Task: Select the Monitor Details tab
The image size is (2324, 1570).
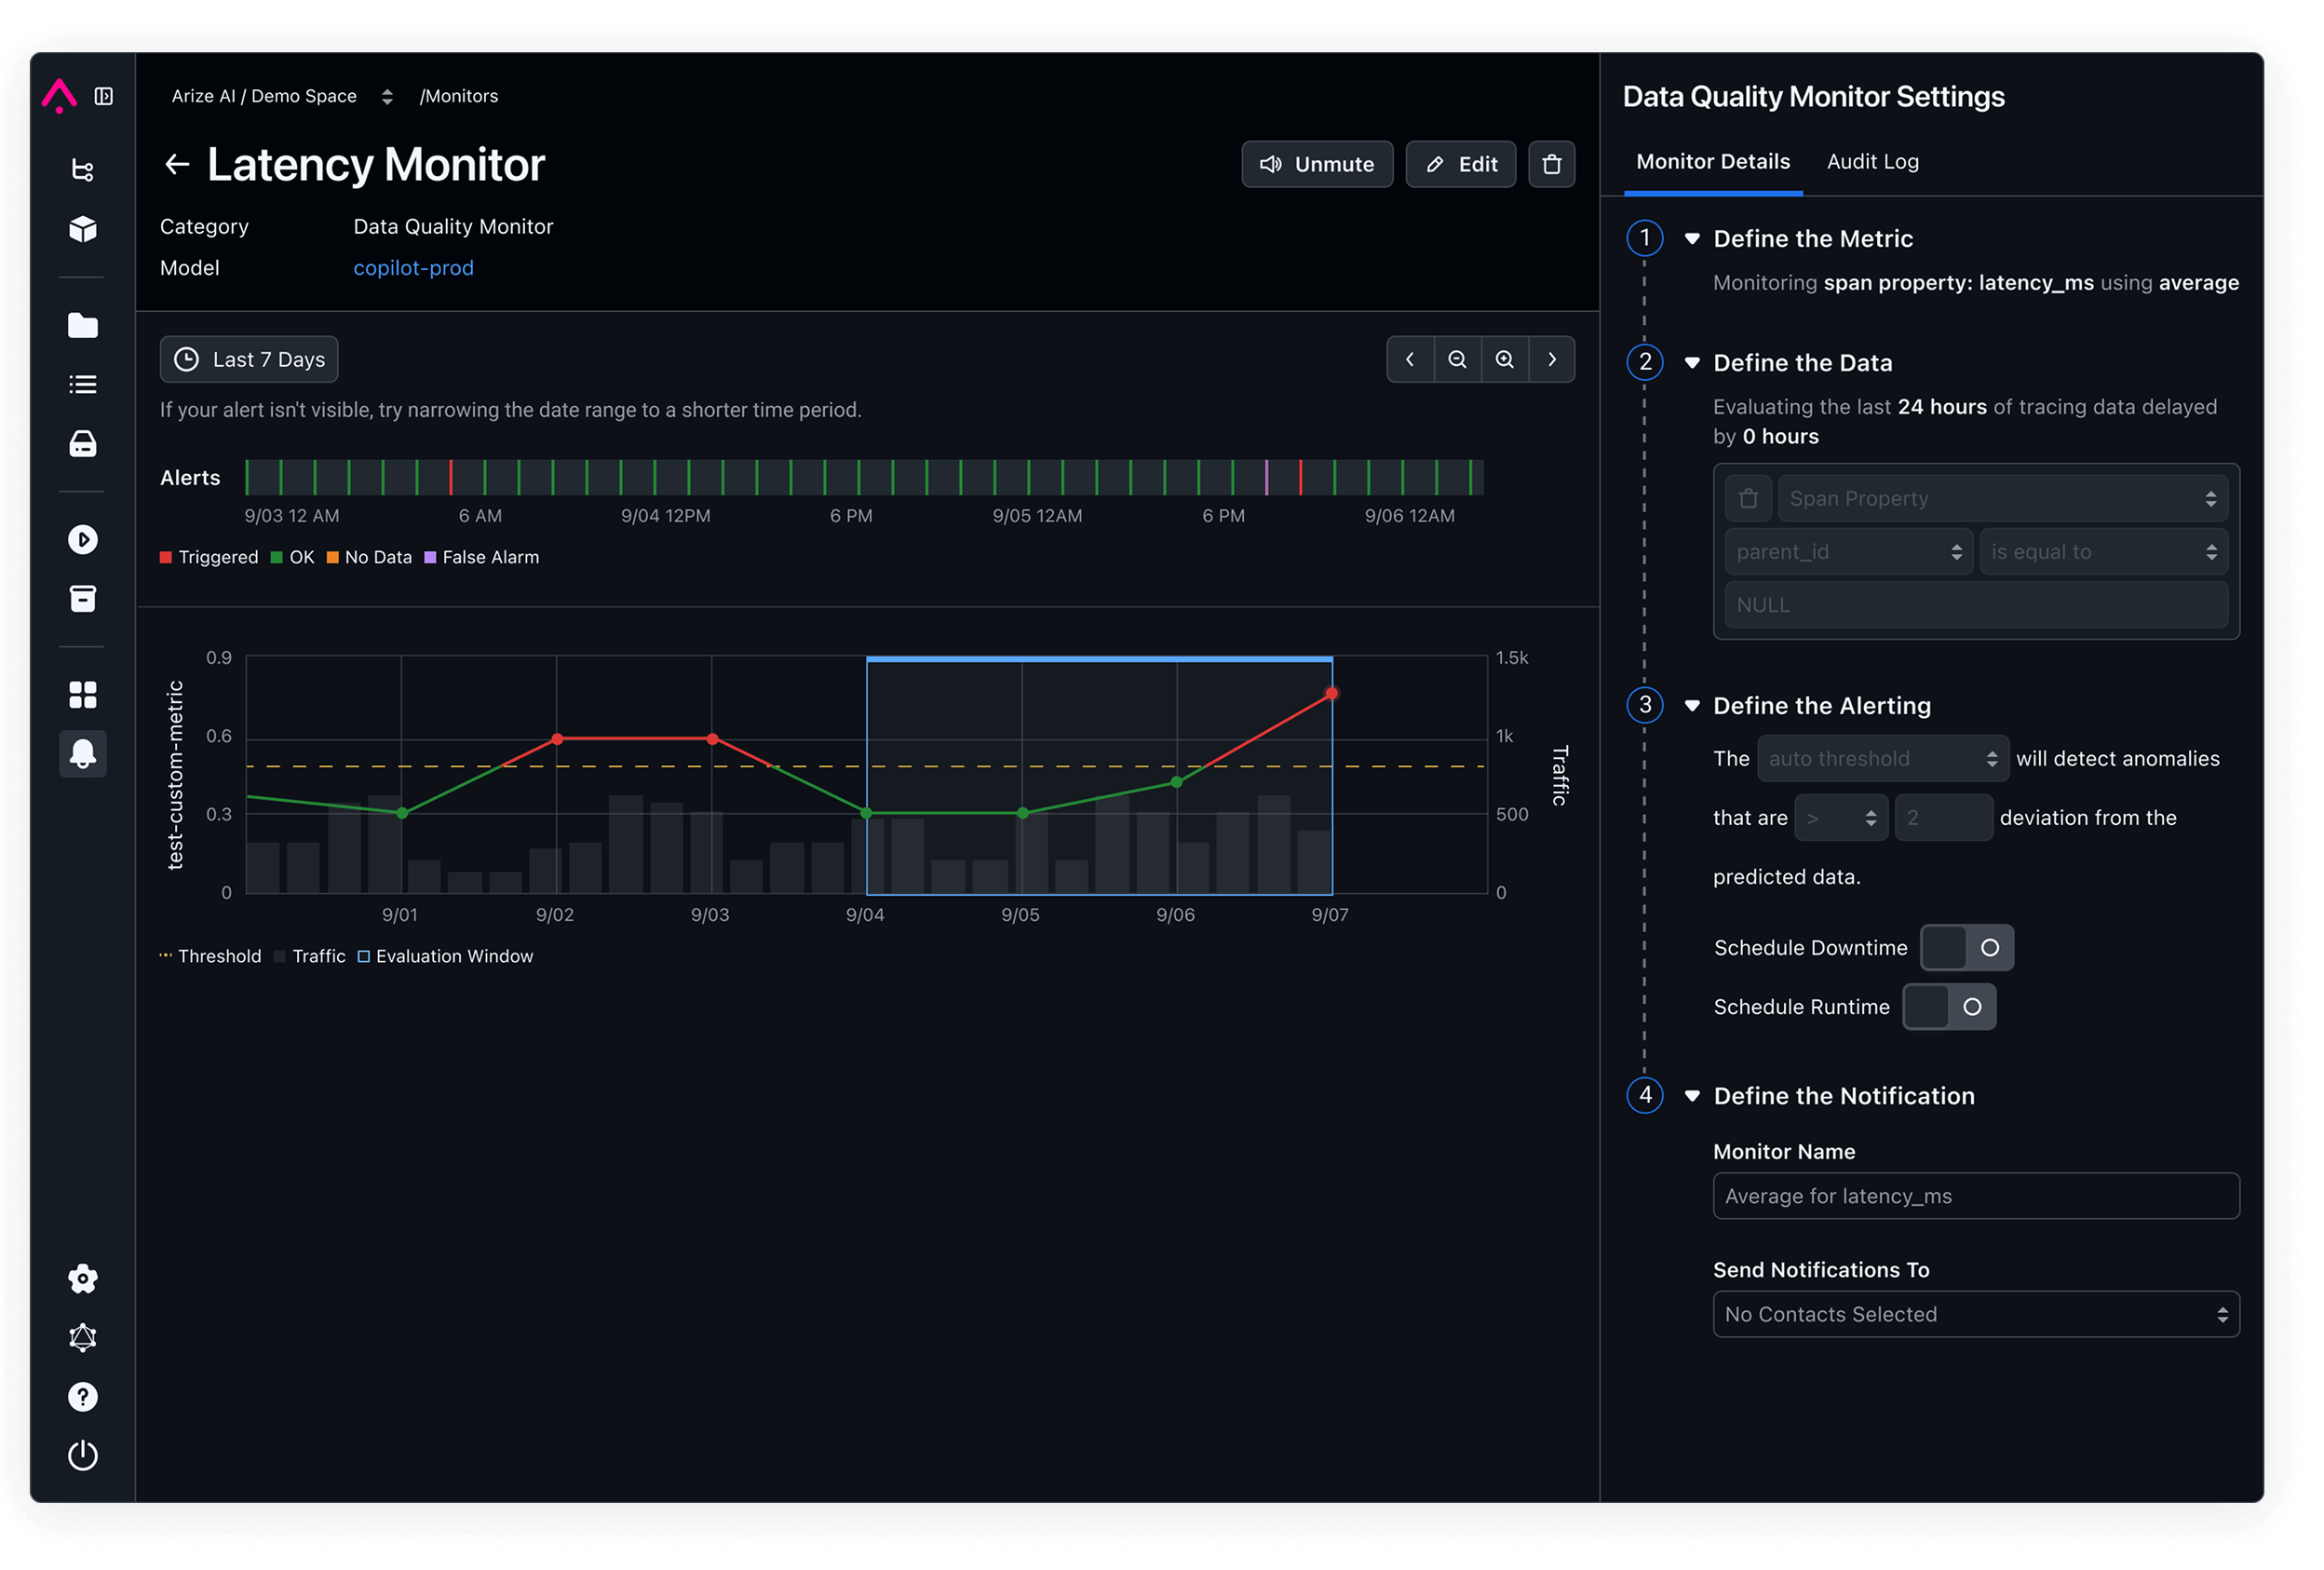Action: pyautogui.click(x=1712, y=162)
